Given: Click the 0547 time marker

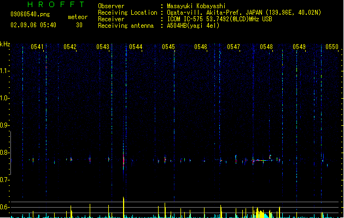Looking at the screenshot, I should 234,47.
